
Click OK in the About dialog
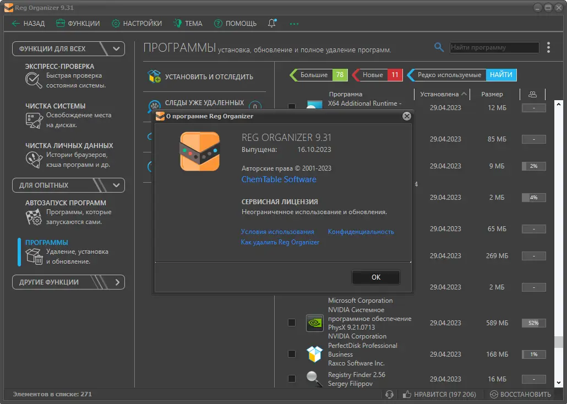(x=376, y=277)
